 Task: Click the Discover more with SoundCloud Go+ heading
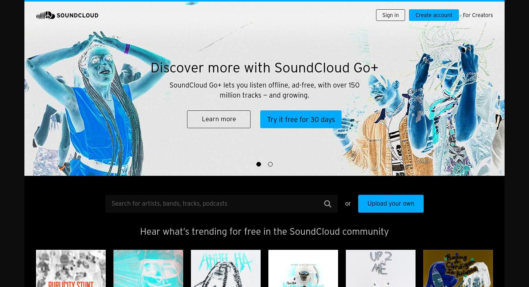pyautogui.click(x=264, y=68)
